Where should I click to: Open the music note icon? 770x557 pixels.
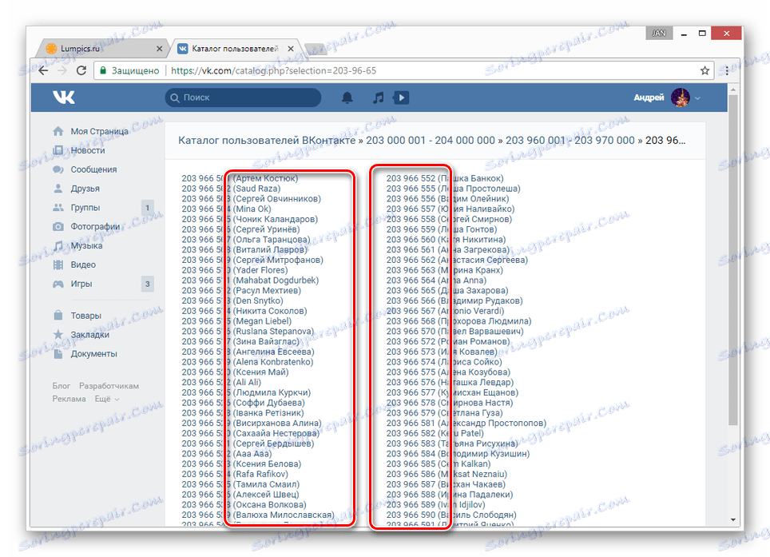tap(378, 97)
